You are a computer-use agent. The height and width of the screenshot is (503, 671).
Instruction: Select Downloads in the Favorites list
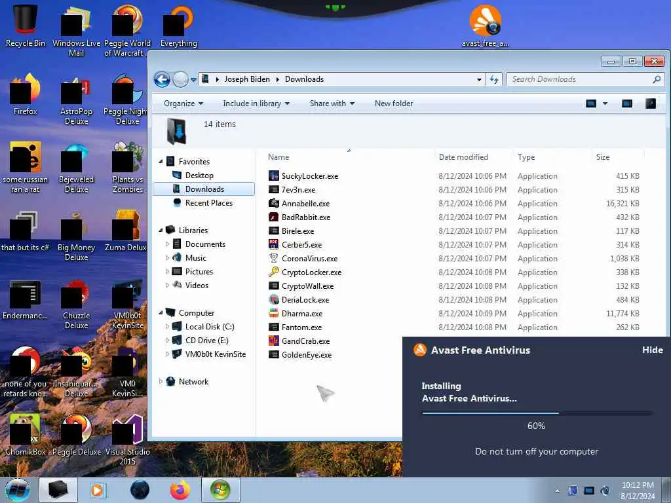pos(204,189)
